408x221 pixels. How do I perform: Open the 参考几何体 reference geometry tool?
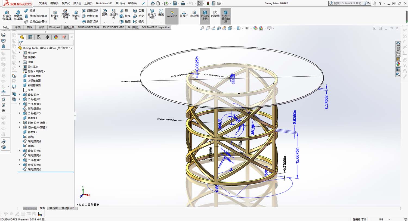(x=152, y=14)
